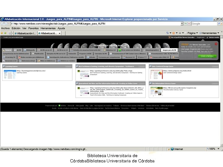This screenshot has width=223, height=167.
Task: Open the Wikis en bibliotecas tab
Action: click(x=46, y=61)
